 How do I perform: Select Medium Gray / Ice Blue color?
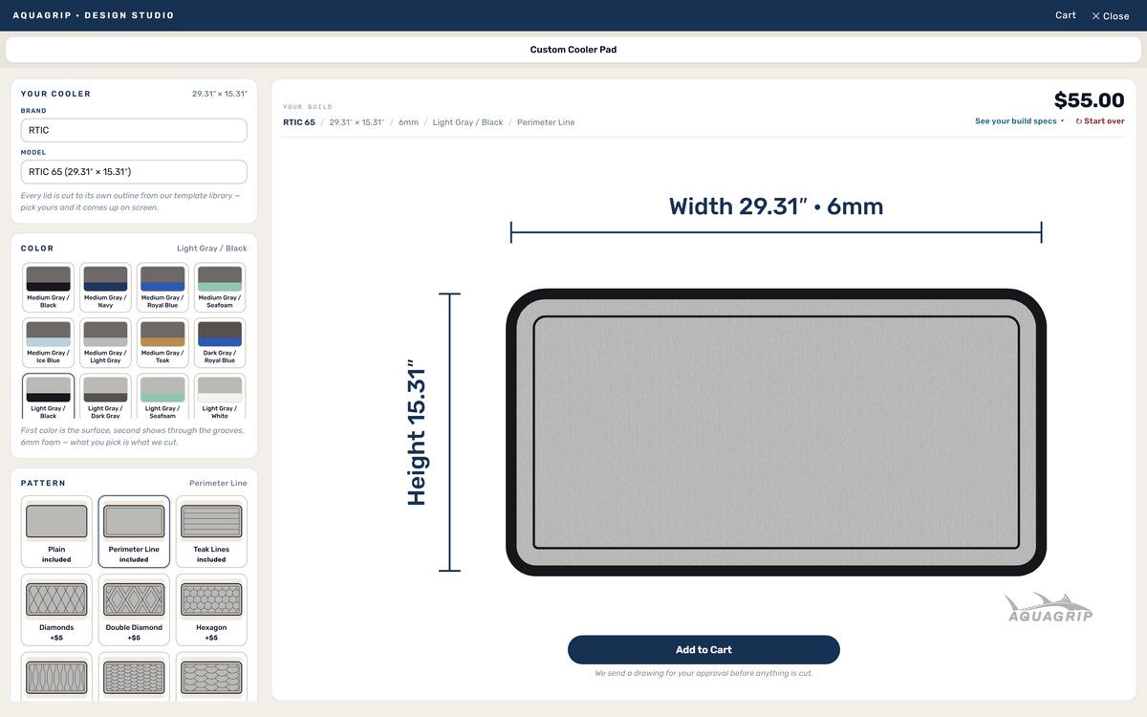coord(48,343)
